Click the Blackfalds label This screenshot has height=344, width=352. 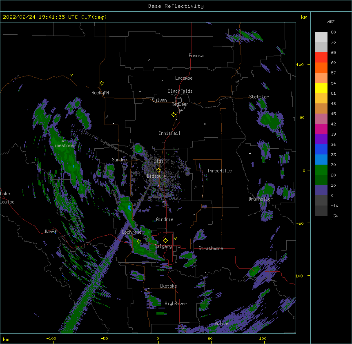[180, 91]
